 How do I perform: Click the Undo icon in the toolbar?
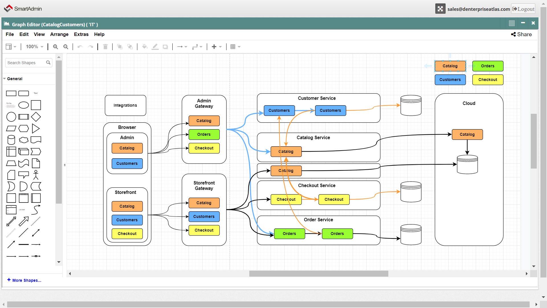click(x=80, y=46)
